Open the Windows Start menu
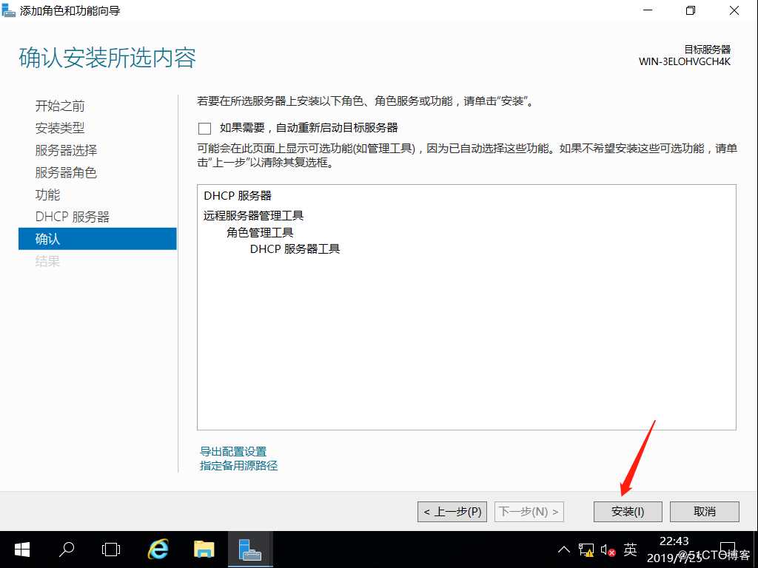The image size is (758, 568). coord(22,550)
